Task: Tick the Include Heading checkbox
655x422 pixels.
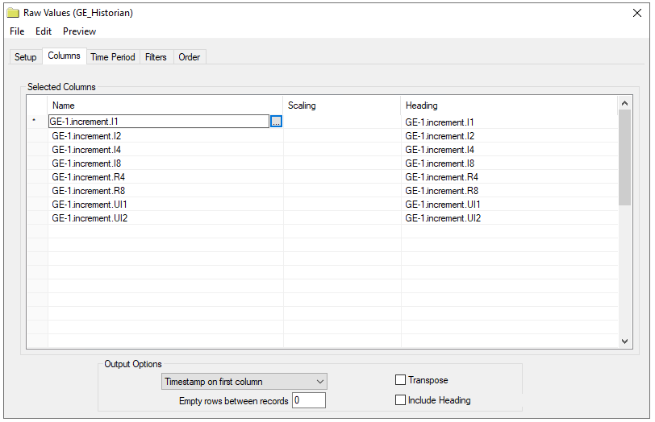Action: 400,400
